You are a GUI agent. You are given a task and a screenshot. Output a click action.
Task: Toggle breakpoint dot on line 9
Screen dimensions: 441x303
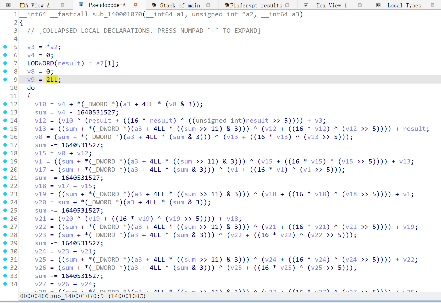pyautogui.click(x=5, y=79)
